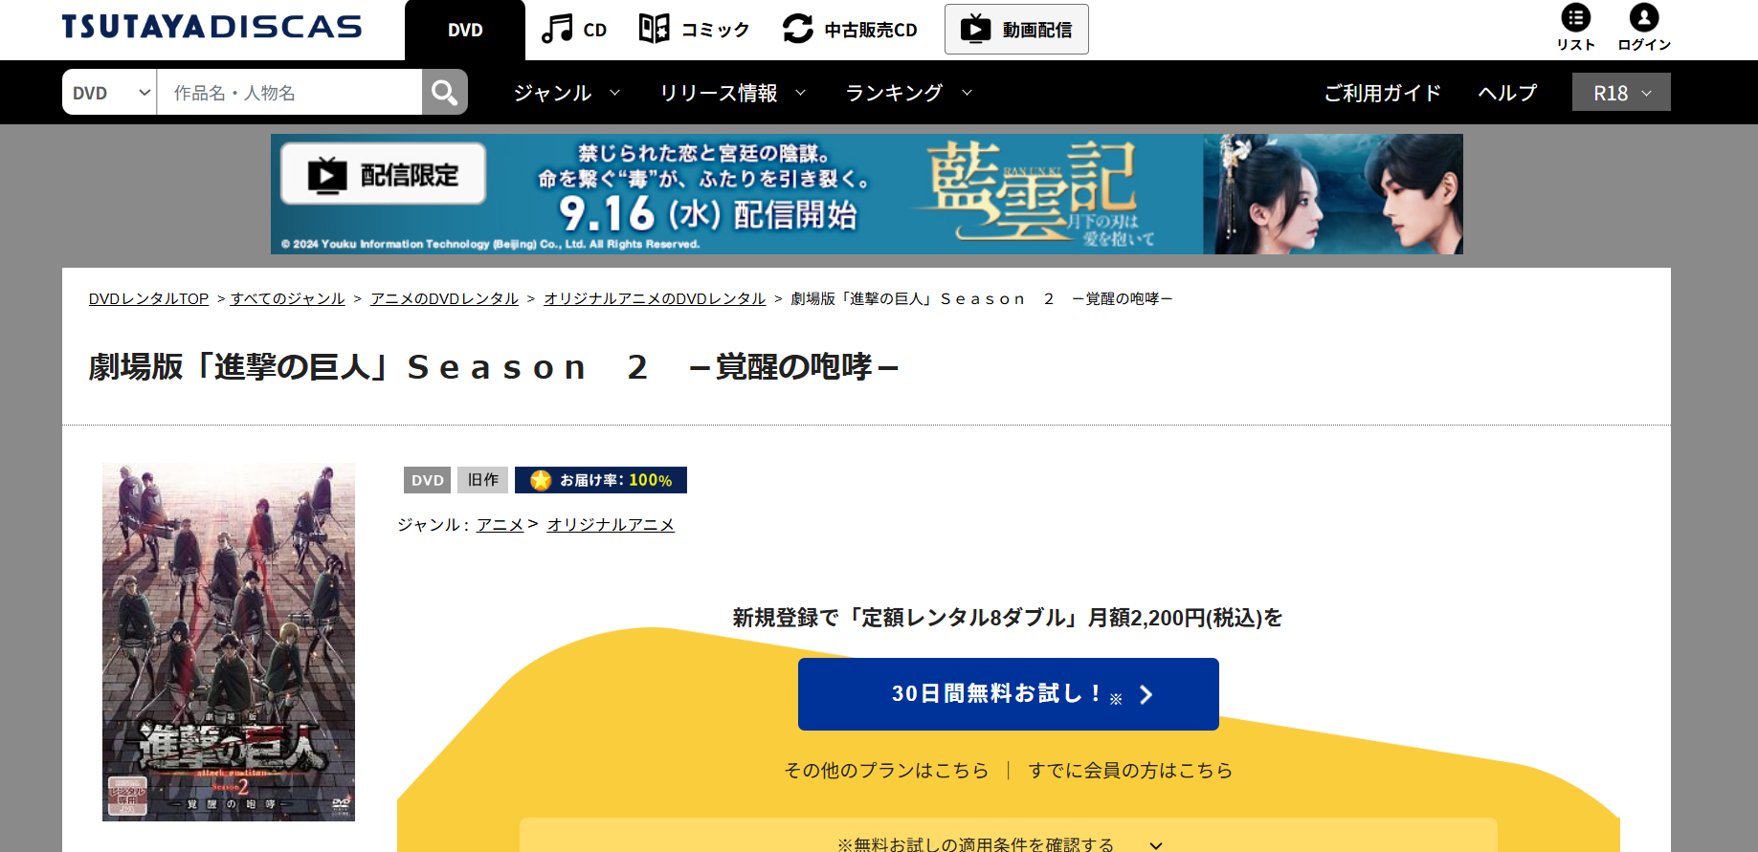Open the コミック book icon

655,29
